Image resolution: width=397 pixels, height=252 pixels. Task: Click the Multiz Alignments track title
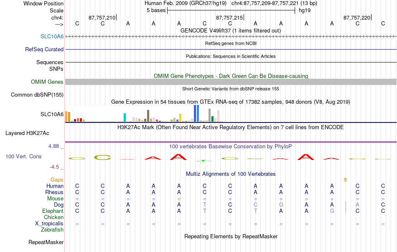tap(231, 174)
